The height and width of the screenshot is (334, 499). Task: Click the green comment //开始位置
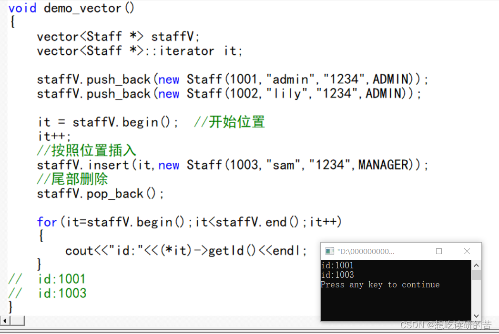pos(229,122)
